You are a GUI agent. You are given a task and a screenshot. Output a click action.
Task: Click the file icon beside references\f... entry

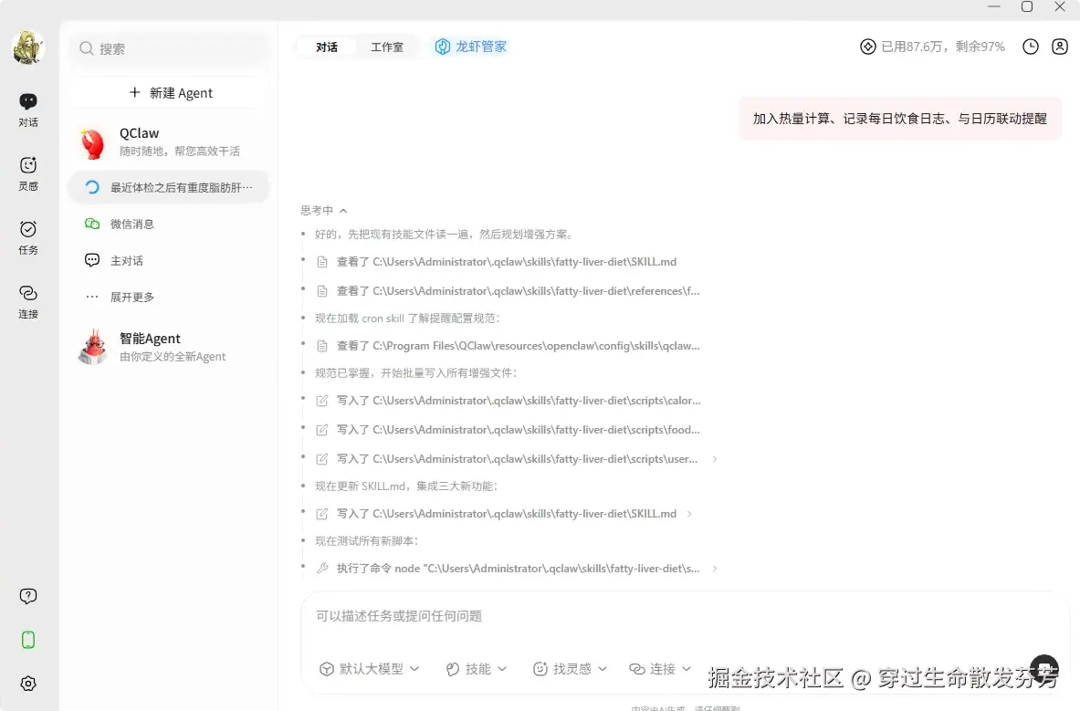click(x=321, y=291)
